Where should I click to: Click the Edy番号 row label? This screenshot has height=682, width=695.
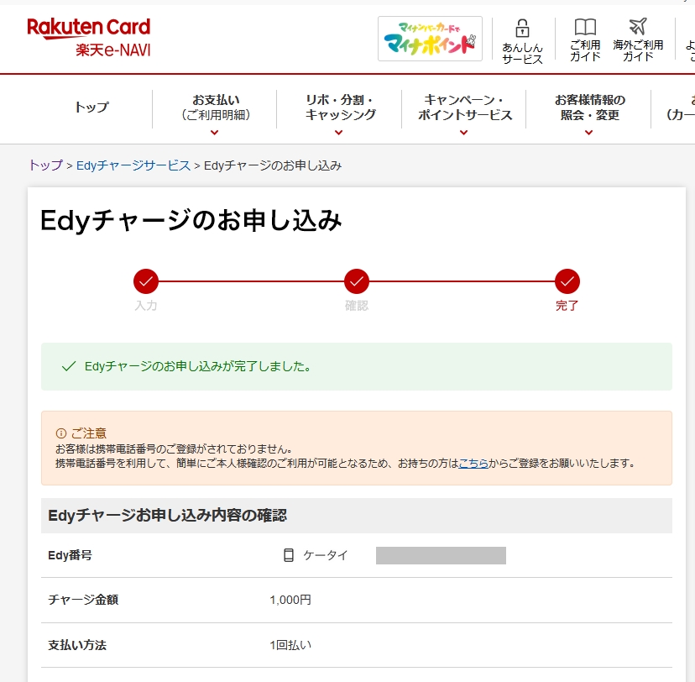pos(70,555)
